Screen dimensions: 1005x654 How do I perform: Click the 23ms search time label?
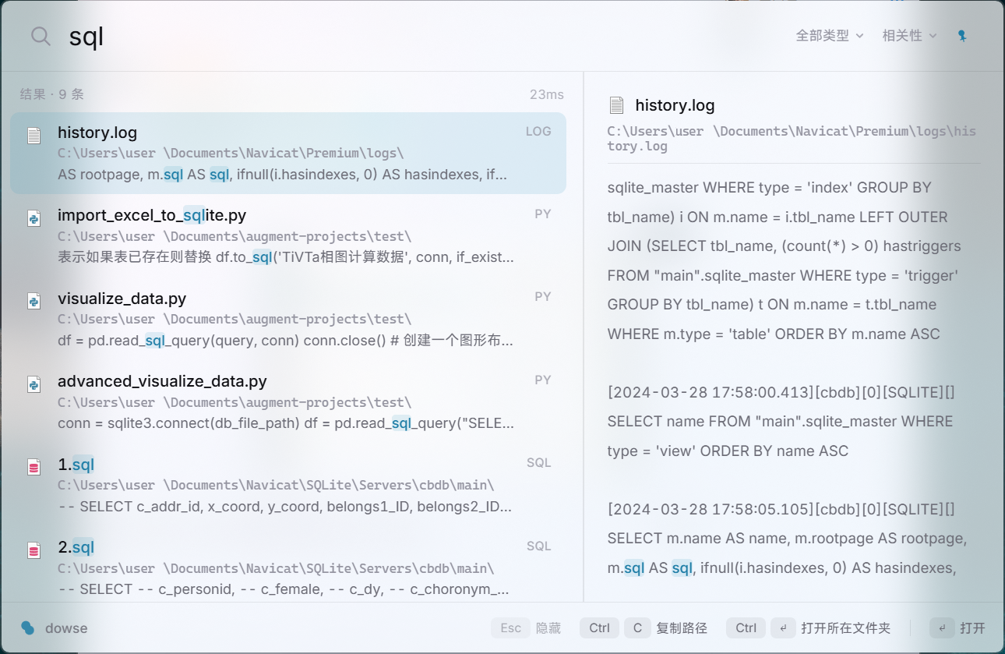[x=546, y=94]
